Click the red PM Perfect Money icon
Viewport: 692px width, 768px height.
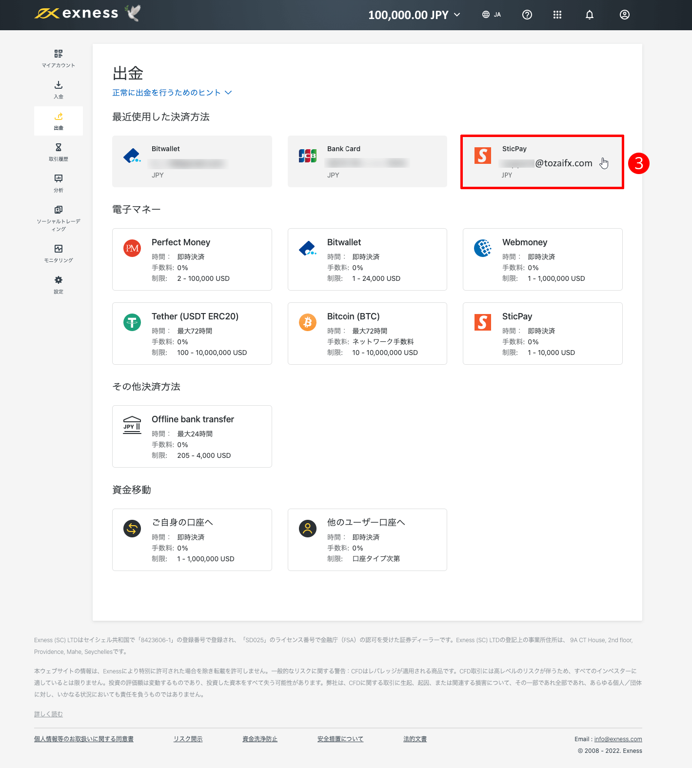click(x=132, y=248)
